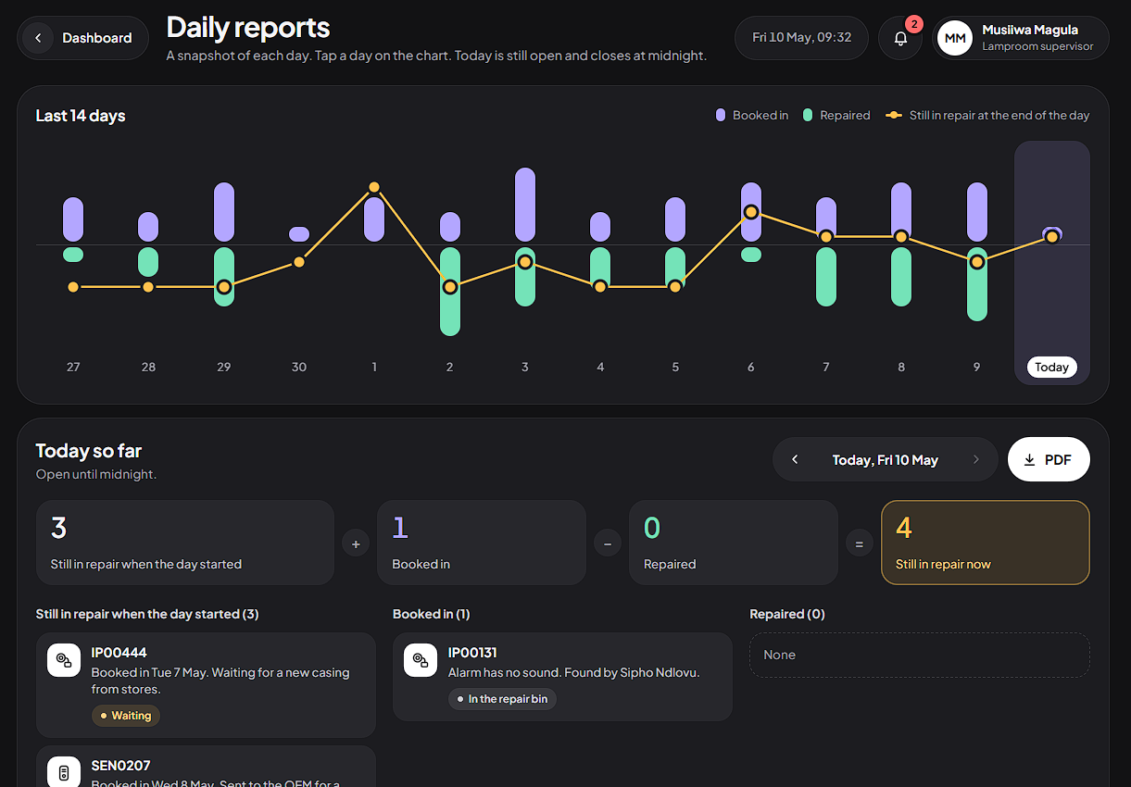
Task: Click the red notification count badge
Action: point(914,24)
